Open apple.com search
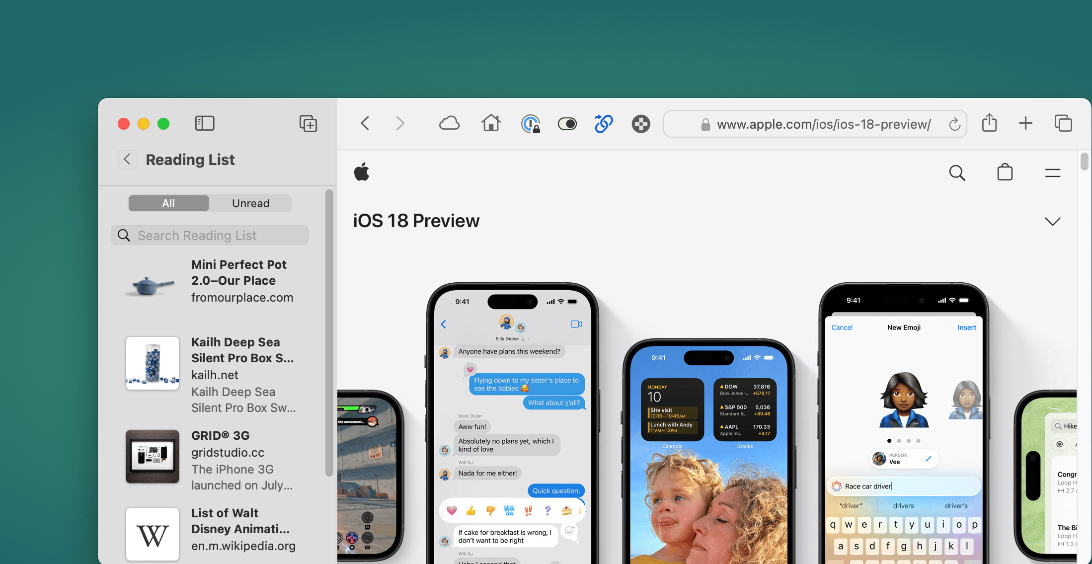 coord(957,172)
